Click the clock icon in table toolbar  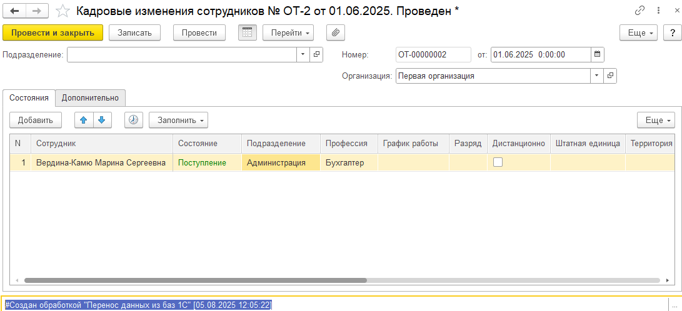(134, 120)
